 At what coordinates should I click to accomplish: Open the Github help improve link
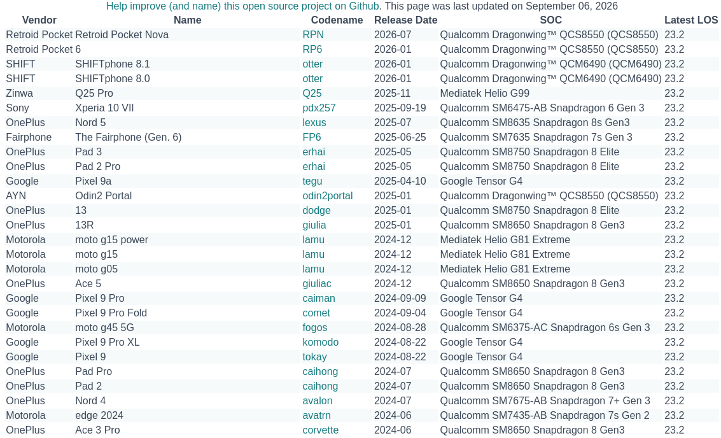[242, 6]
